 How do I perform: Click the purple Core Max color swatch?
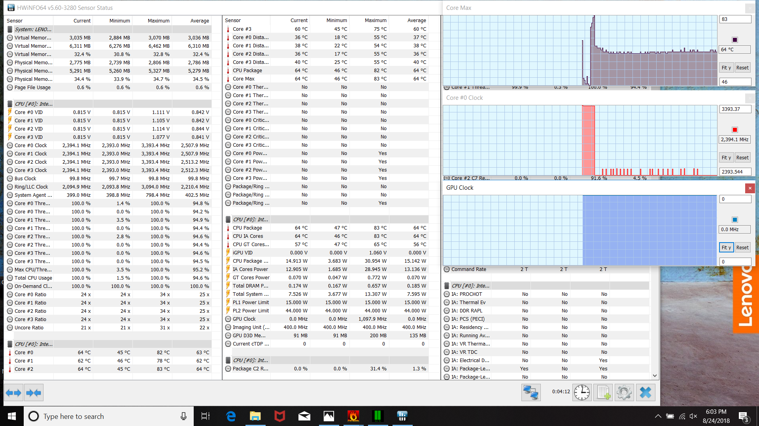pyautogui.click(x=735, y=40)
